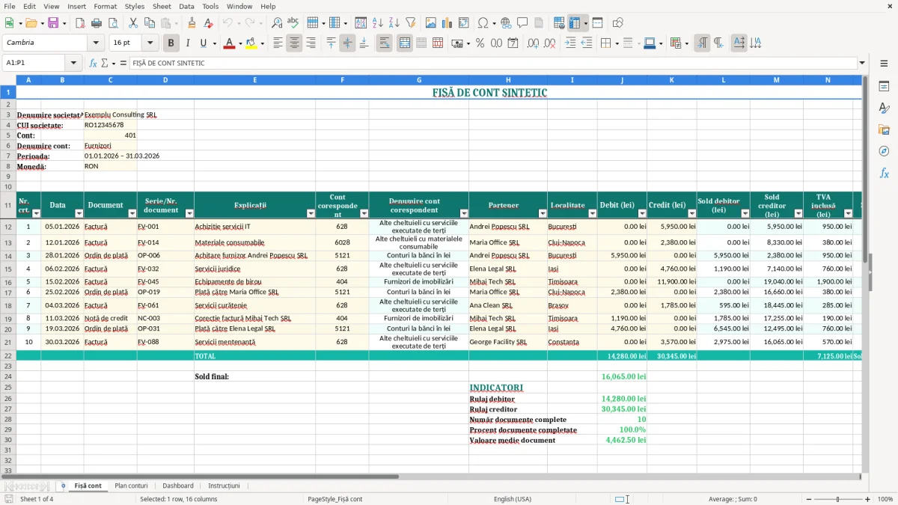Open the sidebar Gallery panel
898x505 pixels.
(x=884, y=129)
